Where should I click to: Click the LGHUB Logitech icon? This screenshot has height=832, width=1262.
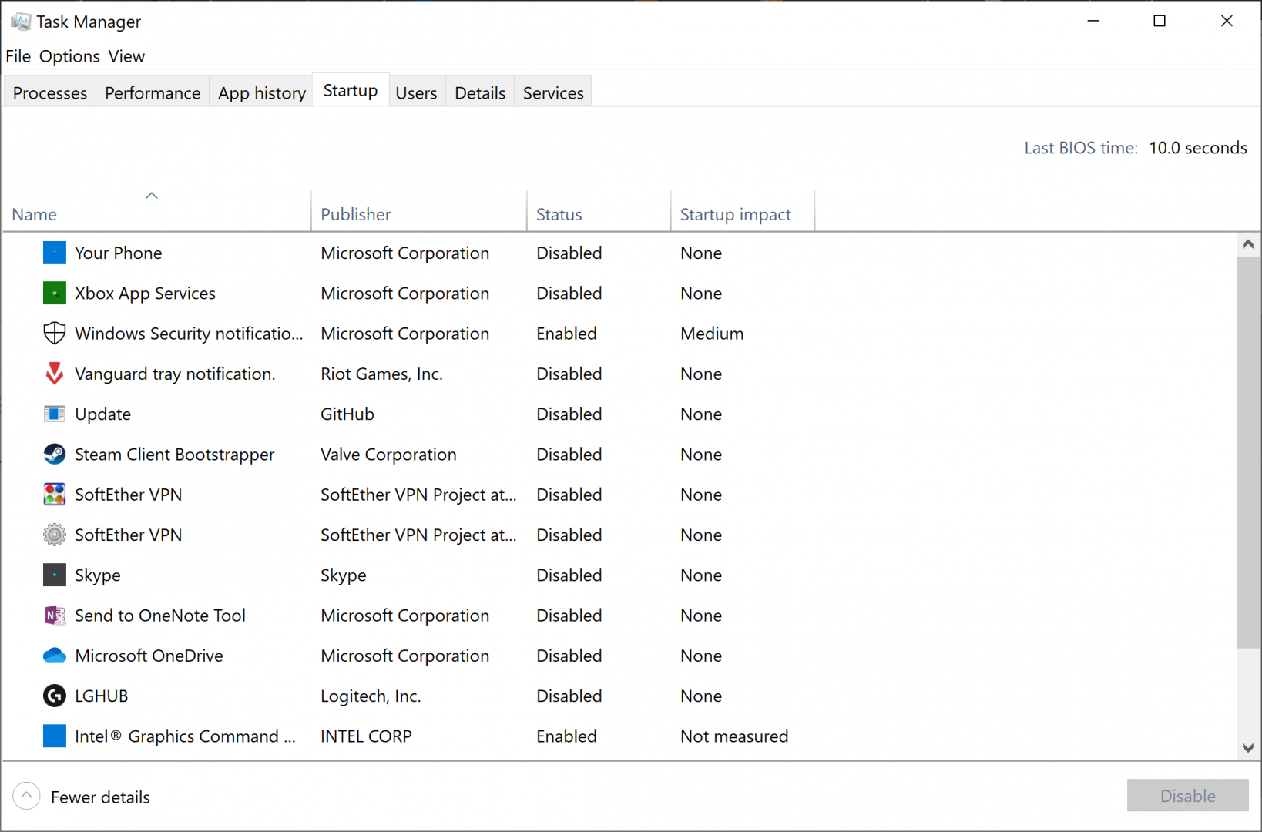tap(54, 696)
